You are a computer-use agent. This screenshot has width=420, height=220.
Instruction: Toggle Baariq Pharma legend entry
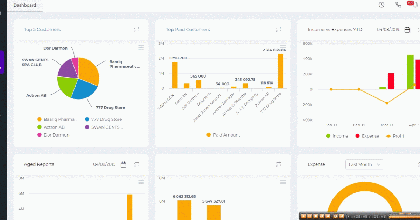tap(57, 119)
